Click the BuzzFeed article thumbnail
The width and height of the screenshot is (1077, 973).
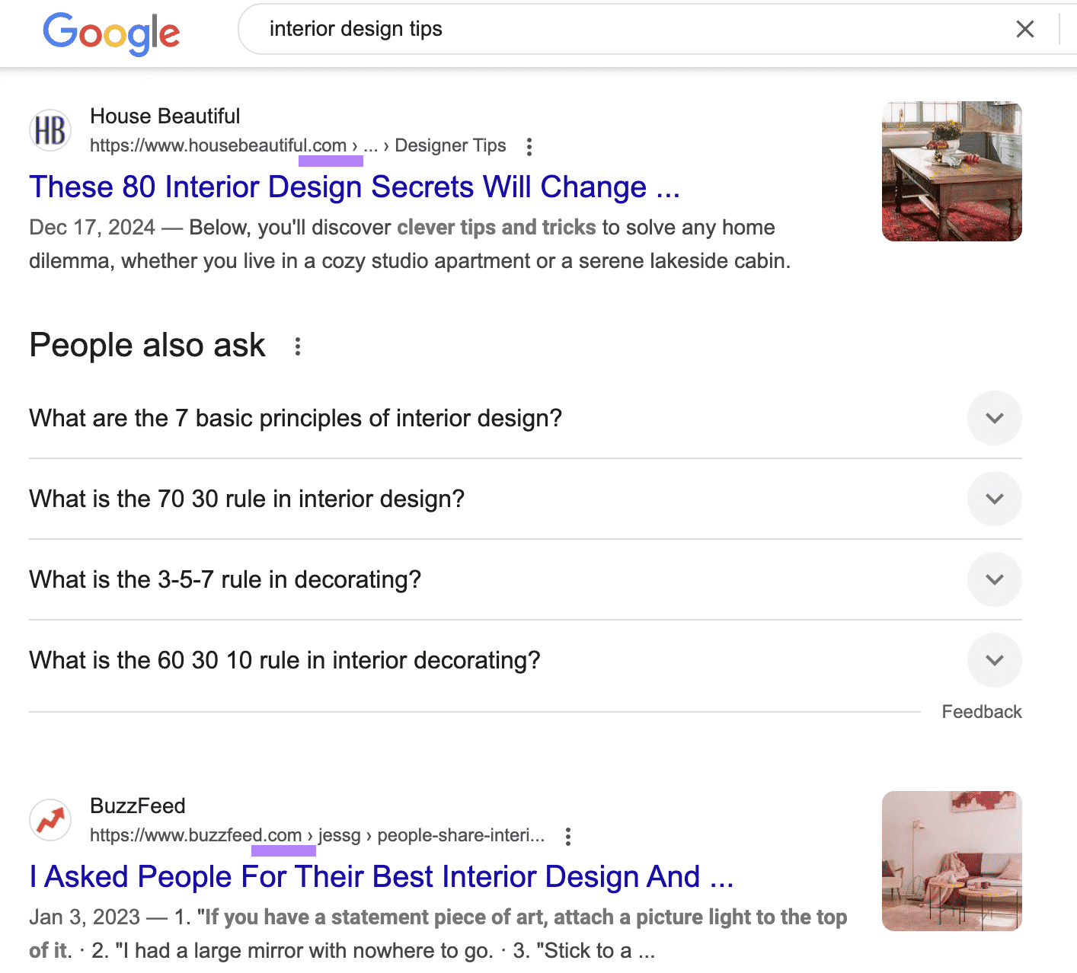point(951,861)
